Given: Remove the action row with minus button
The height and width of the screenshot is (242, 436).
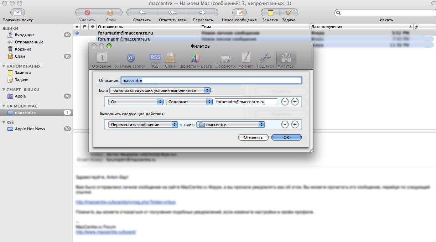Looking at the screenshot, I should (285, 125).
